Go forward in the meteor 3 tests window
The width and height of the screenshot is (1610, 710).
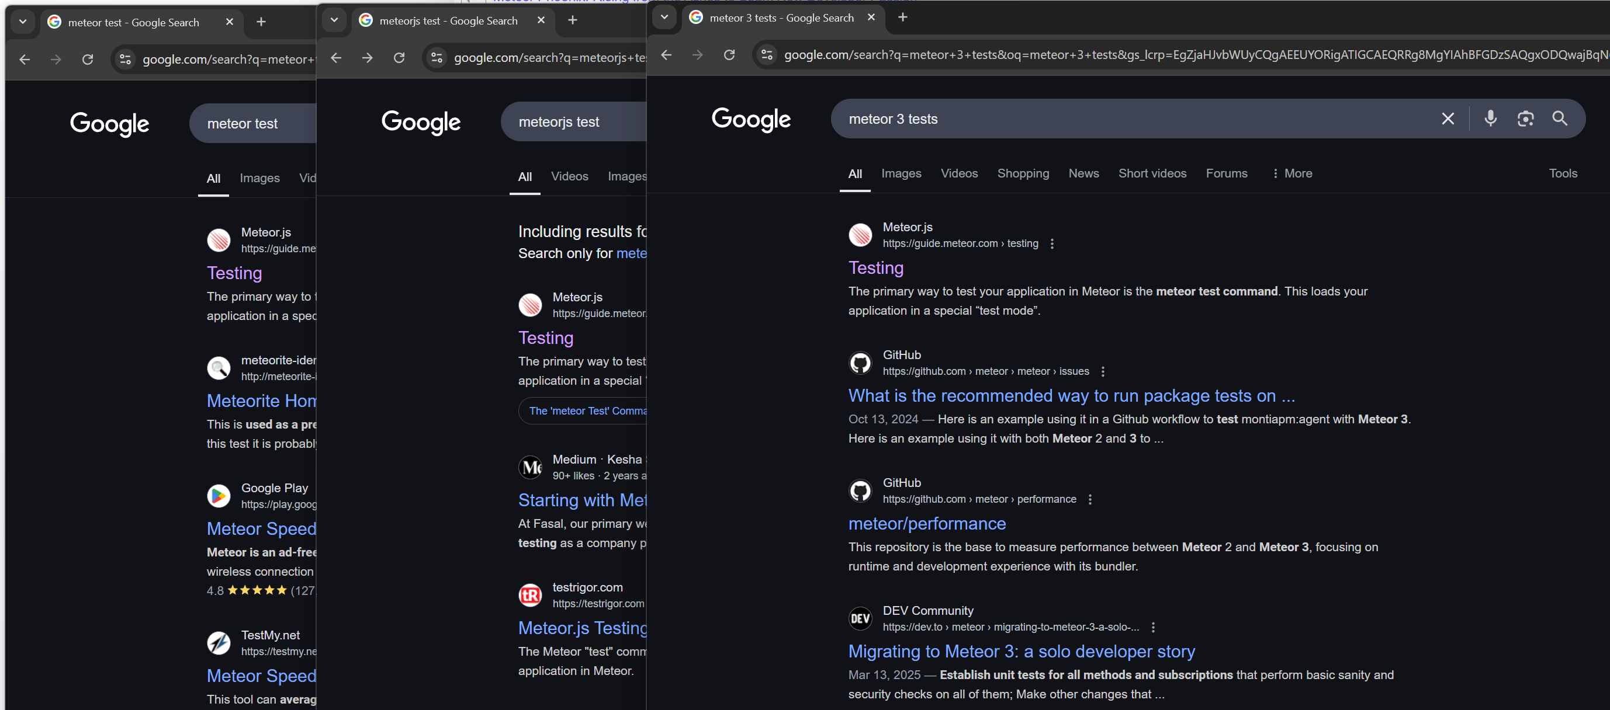pos(698,55)
